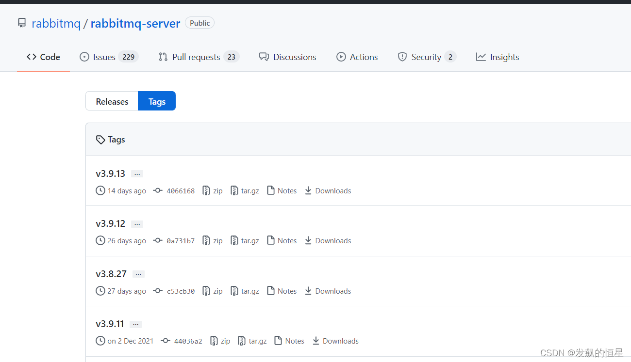
Task: Click the repository book icon beside rabbitmq
Action: pos(22,23)
